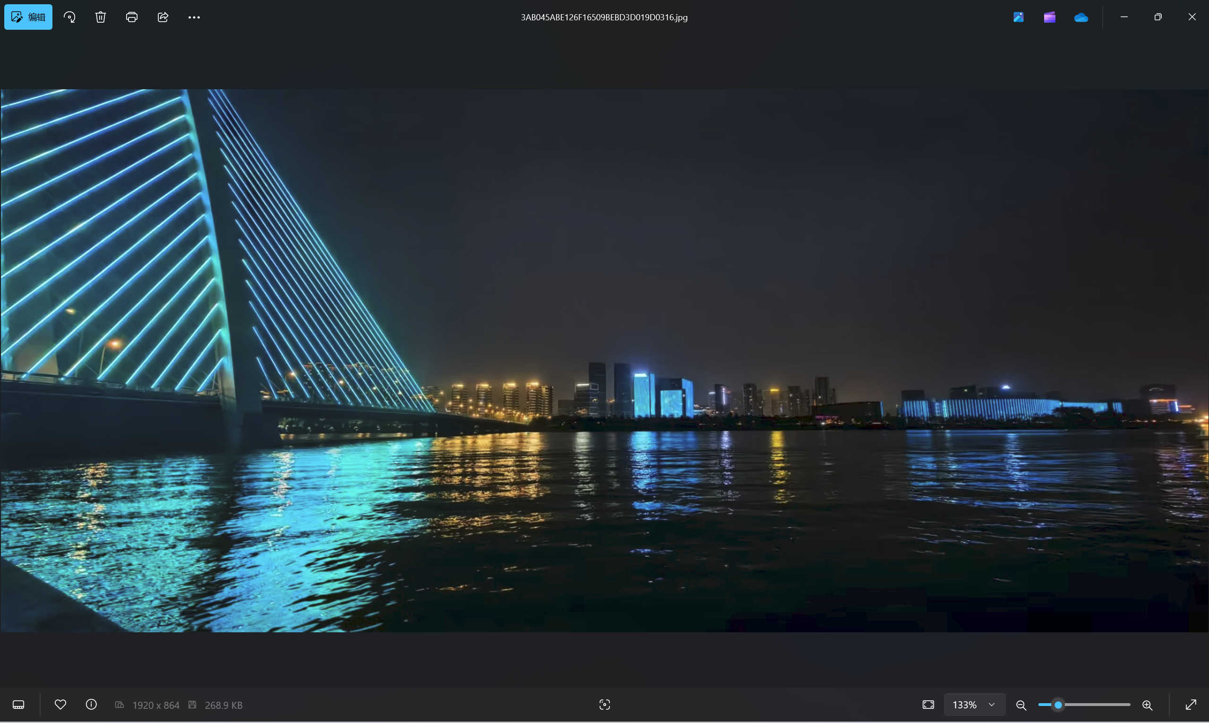Show file info with the info icon
This screenshot has height=723, width=1209.
(x=91, y=705)
